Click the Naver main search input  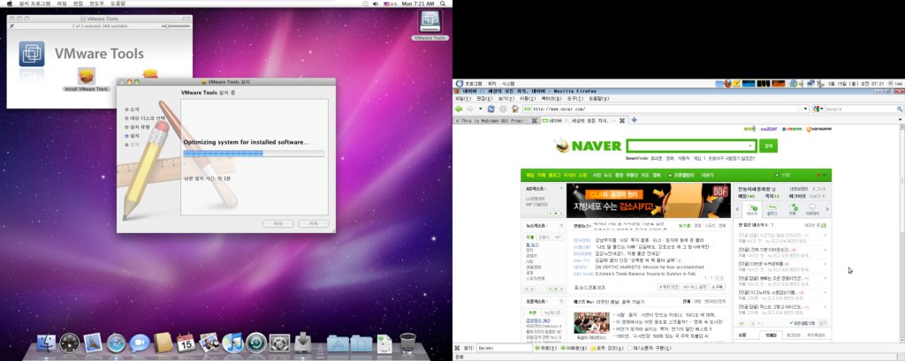[691, 146]
